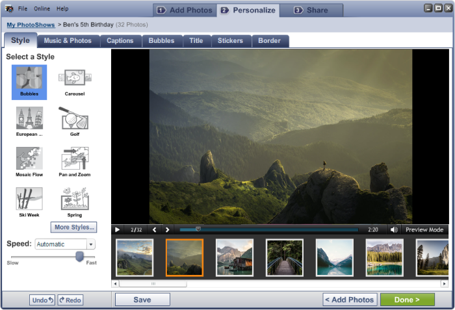Advance to the next photo
This screenshot has width=455, height=310.
tap(168, 229)
